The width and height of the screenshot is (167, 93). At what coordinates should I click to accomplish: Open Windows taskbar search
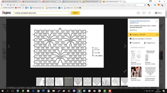pos(8,91)
